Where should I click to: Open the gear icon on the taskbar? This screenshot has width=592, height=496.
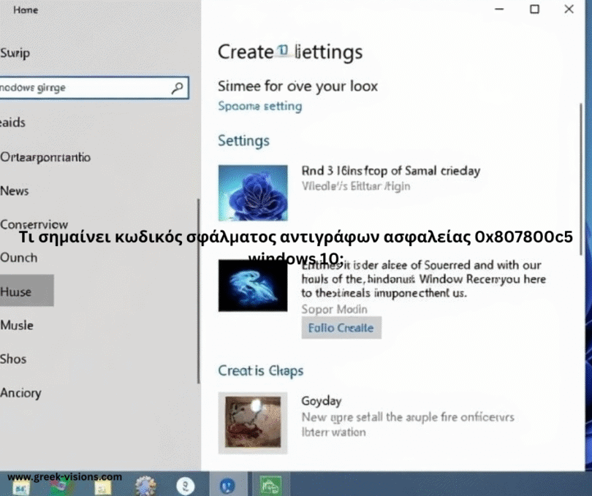pos(145,486)
